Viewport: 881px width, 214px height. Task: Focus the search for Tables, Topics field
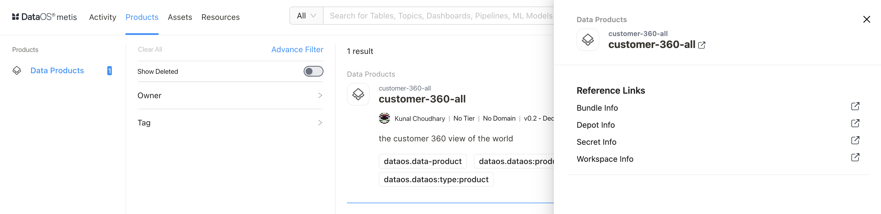coord(439,16)
